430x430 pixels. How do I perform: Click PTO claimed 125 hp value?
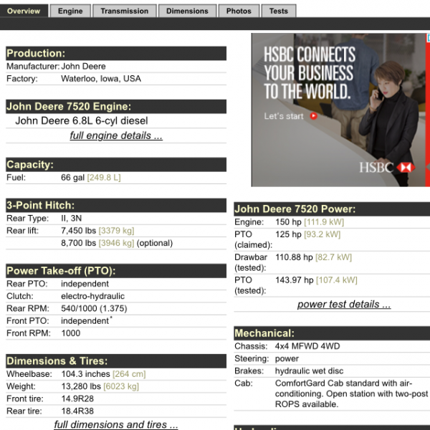click(x=288, y=234)
